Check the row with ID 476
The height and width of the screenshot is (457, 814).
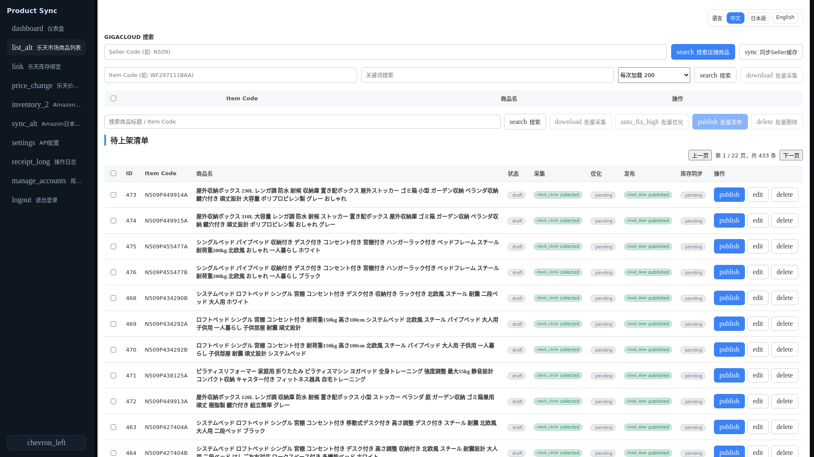point(113,272)
